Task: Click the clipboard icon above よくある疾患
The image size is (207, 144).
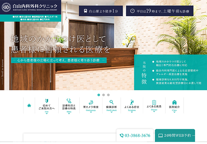Action: [154, 102]
